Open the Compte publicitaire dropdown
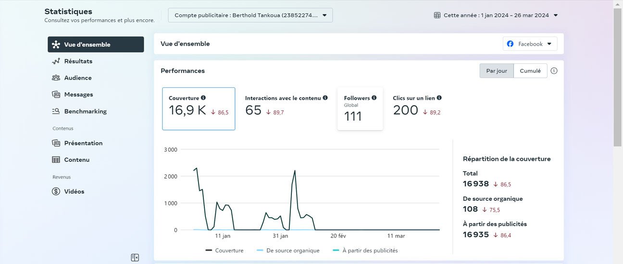Image resolution: width=623 pixels, height=264 pixels. [x=250, y=15]
